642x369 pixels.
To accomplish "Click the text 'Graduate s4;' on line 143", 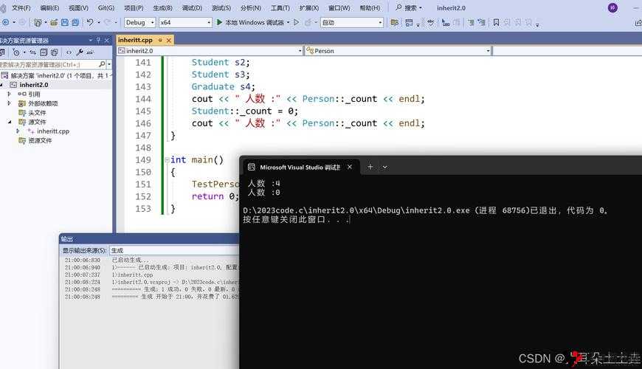I will pos(223,86).
